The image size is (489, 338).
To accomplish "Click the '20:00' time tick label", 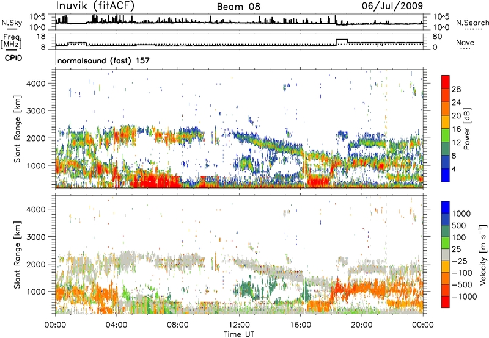I will tap(361, 325).
